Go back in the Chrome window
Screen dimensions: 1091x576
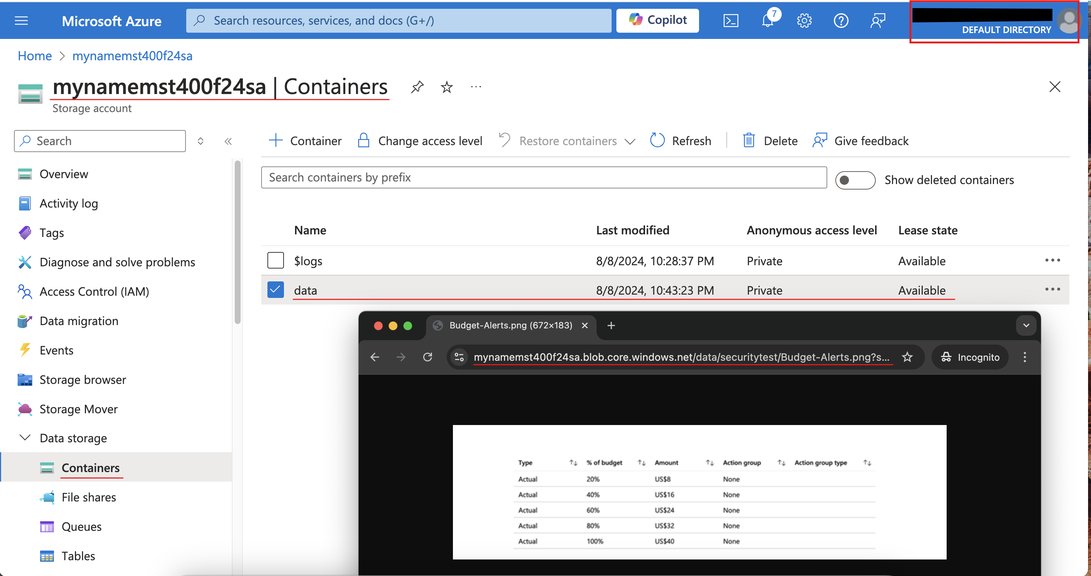(x=374, y=357)
